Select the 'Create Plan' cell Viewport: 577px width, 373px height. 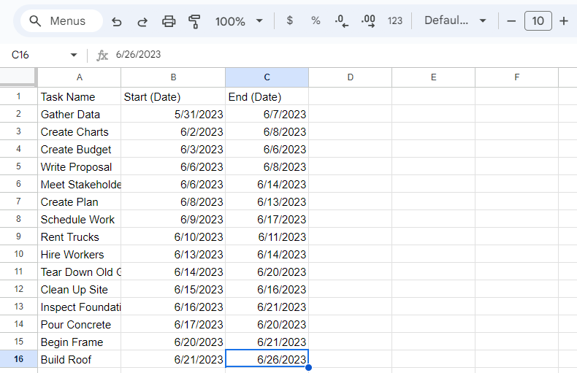coord(79,201)
